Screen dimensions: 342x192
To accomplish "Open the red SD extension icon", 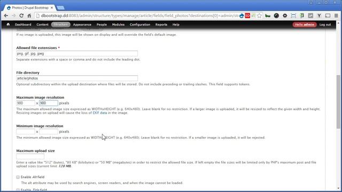I will 247,15.
